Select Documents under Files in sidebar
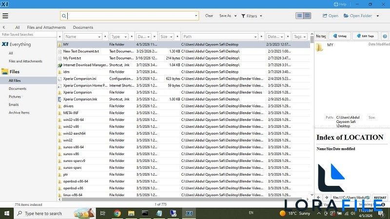Screen dimensions: 390x219 [x=18, y=89]
